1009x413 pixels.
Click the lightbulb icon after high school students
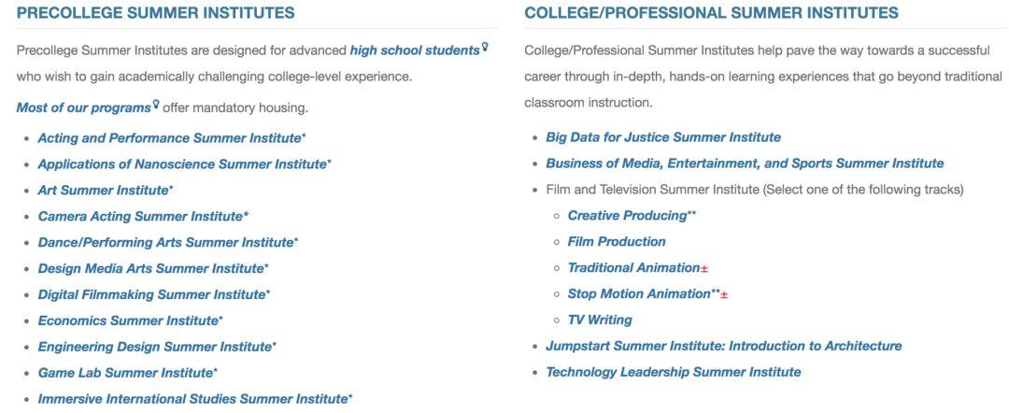[484, 48]
